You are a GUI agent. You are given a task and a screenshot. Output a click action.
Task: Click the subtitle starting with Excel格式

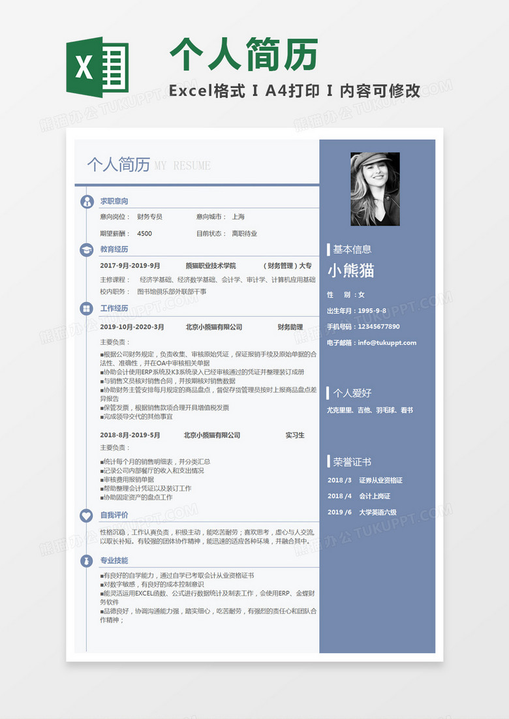coord(294,91)
